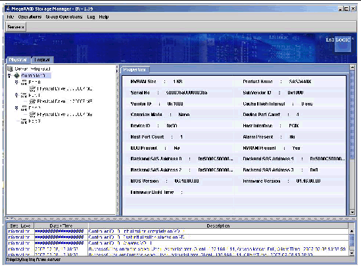Screen dimensions: 361x269
Task: Click the Controller 0 chip icon
Action: [16, 76]
